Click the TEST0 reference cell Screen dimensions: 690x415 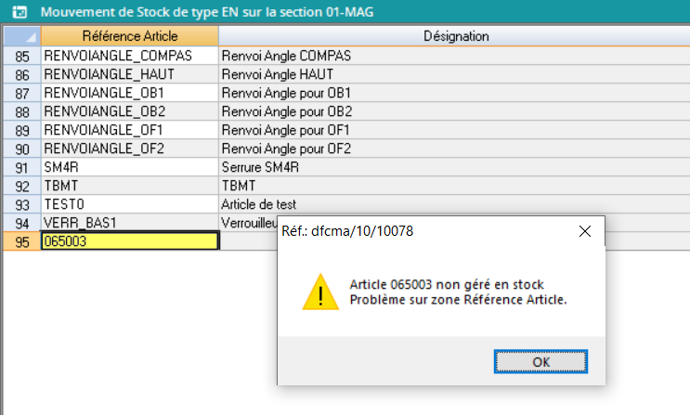coord(130,204)
